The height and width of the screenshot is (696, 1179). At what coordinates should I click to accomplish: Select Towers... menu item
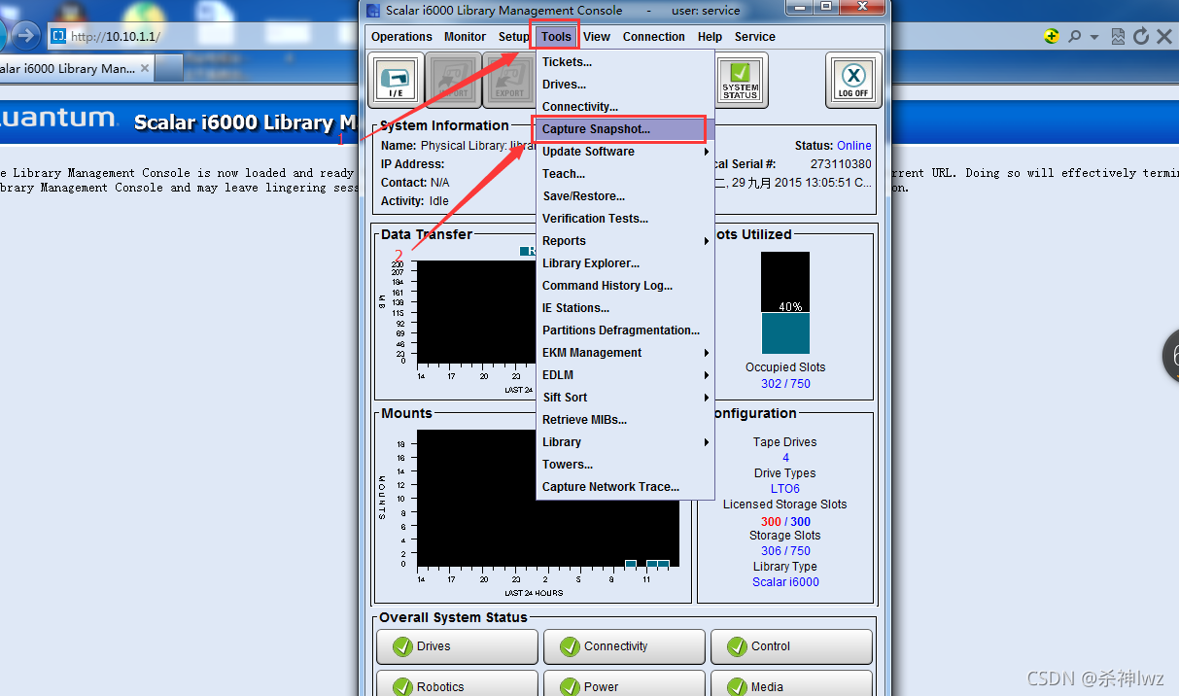click(x=625, y=465)
